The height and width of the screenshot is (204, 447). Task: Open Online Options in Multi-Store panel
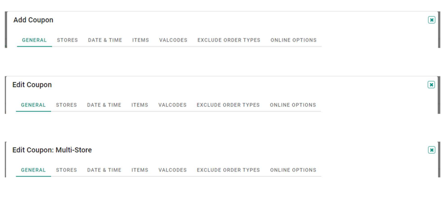[293, 170]
